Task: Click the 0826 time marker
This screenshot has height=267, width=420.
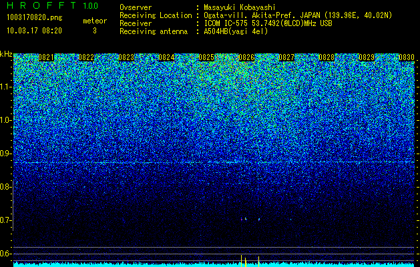Action: 246,57
